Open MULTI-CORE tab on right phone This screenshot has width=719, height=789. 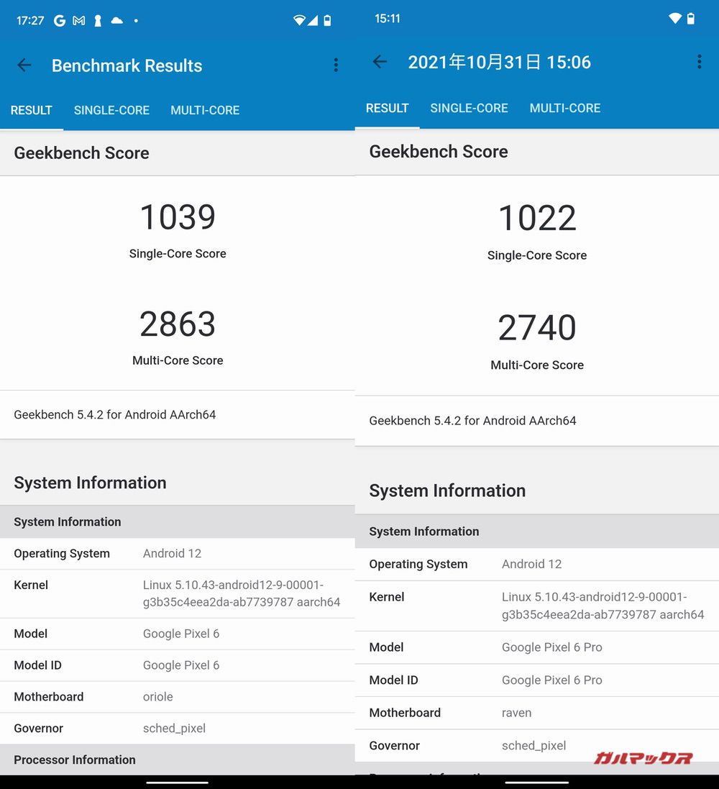[565, 108]
